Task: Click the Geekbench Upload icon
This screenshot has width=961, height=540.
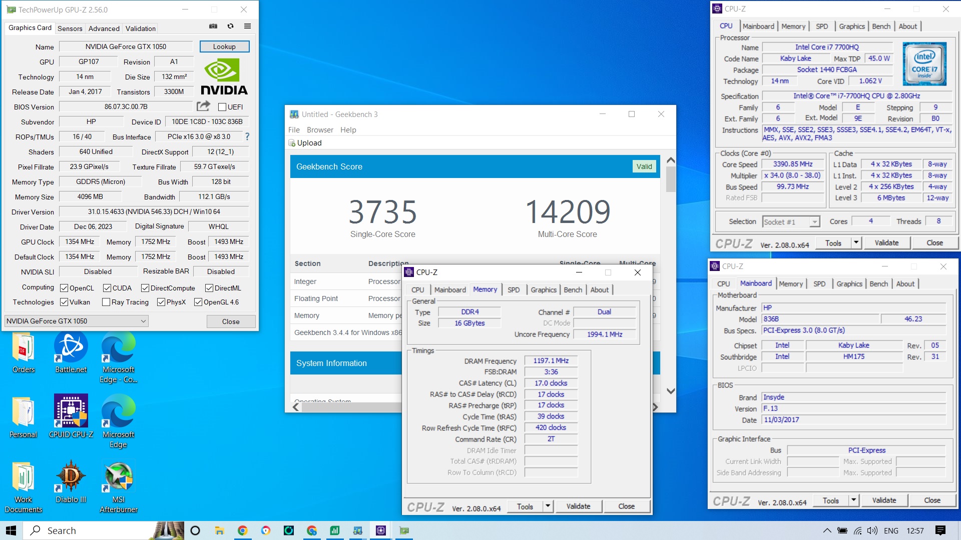Action: click(x=292, y=143)
